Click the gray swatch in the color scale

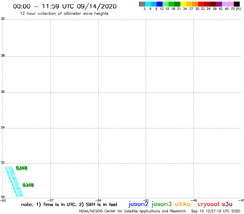[x=142, y=4]
